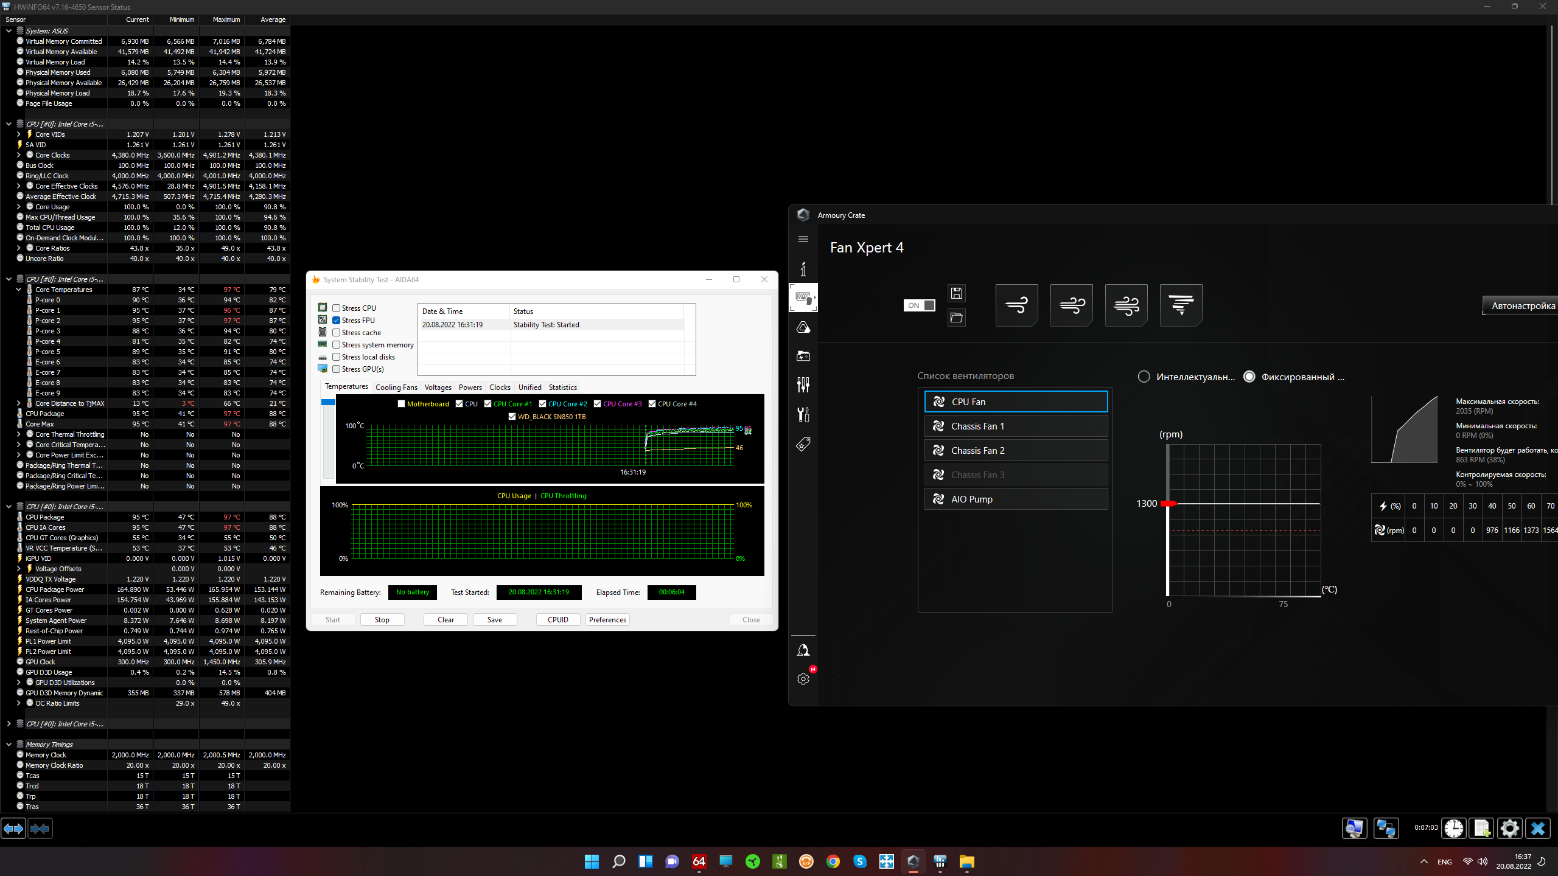Enable the Stress cache checkbox

(x=336, y=332)
